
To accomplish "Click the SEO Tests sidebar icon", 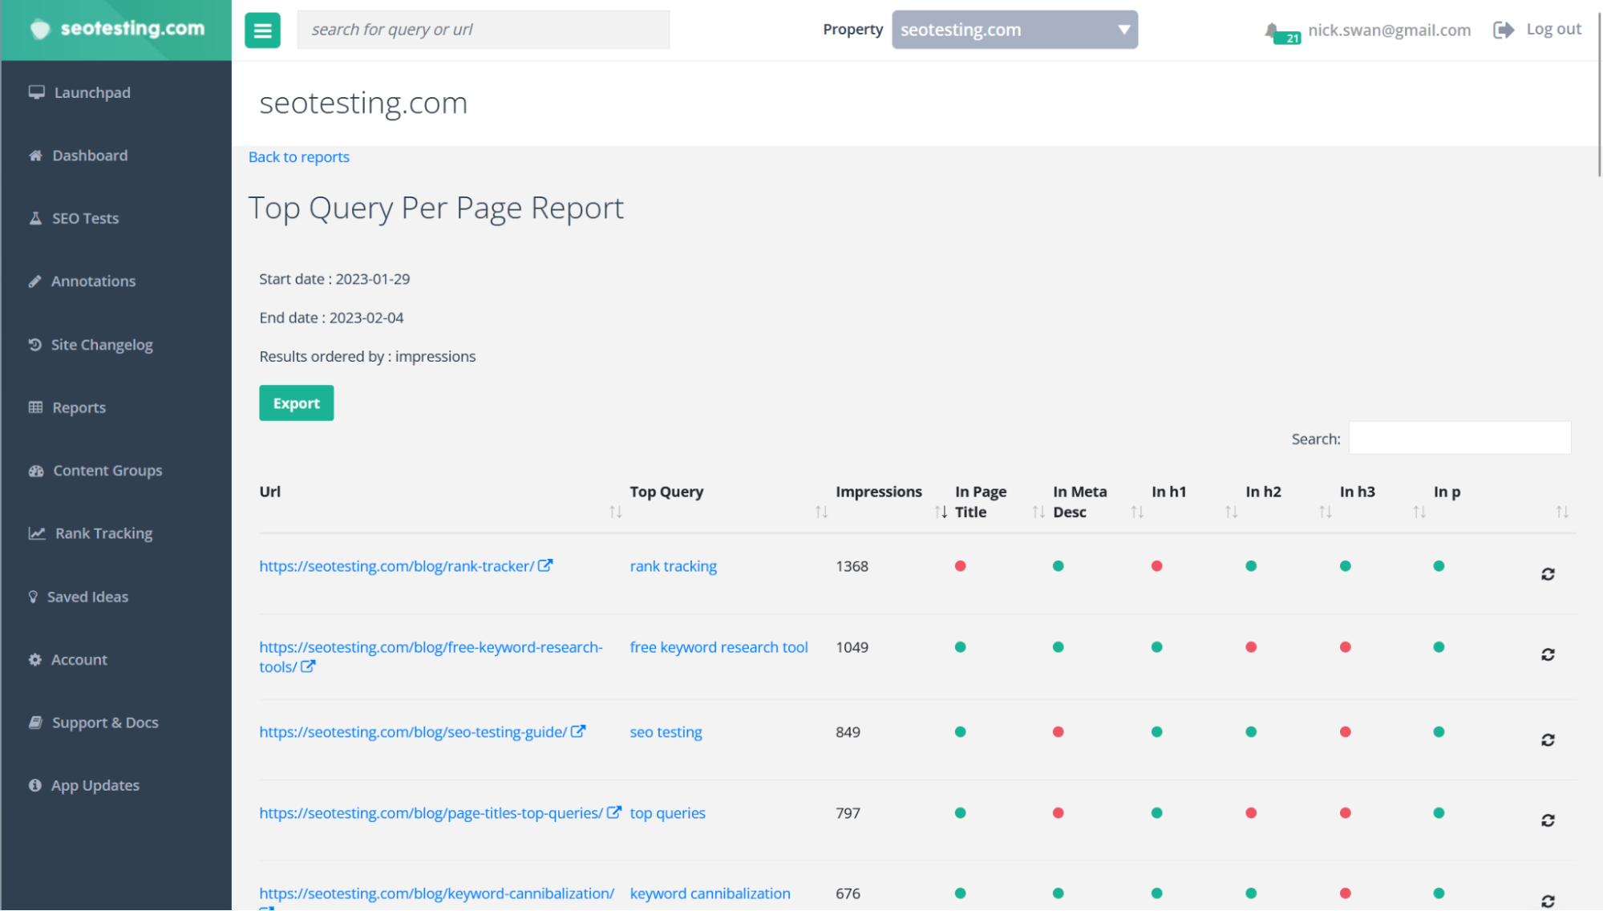I will (x=35, y=217).
